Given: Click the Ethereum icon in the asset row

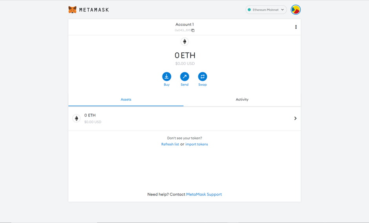Looking at the screenshot, I should [77, 118].
